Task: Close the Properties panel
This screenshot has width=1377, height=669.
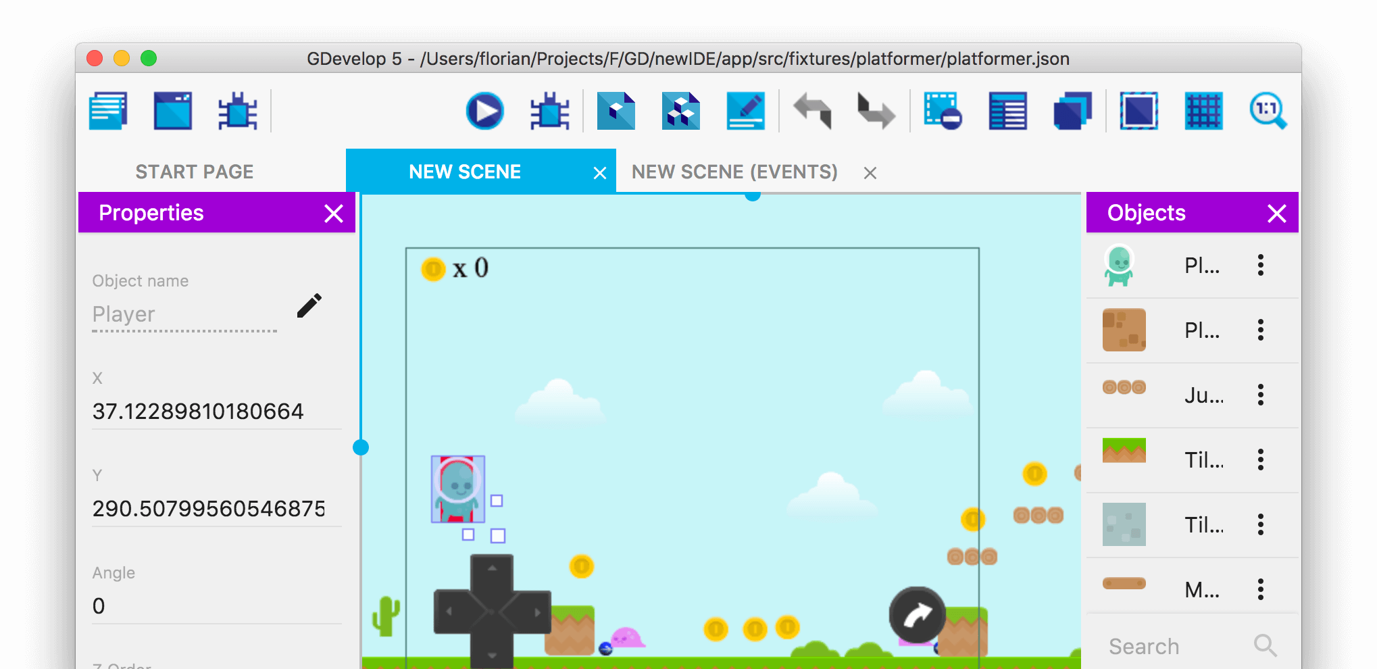Action: (333, 213)
